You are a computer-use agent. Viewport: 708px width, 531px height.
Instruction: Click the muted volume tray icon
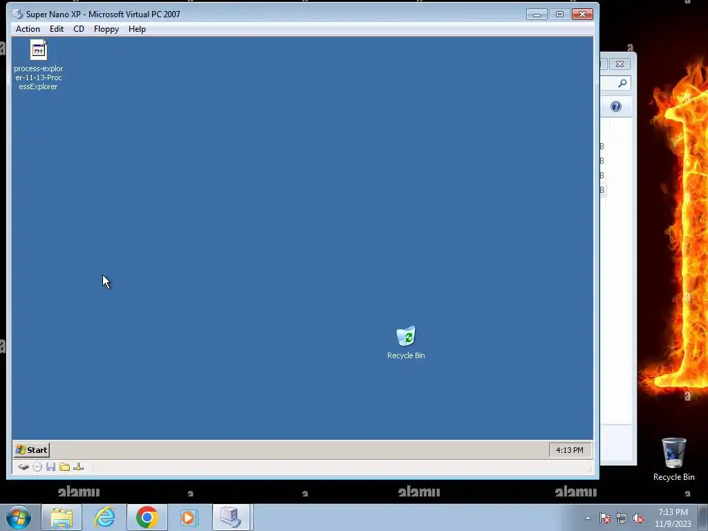(638, 519)
